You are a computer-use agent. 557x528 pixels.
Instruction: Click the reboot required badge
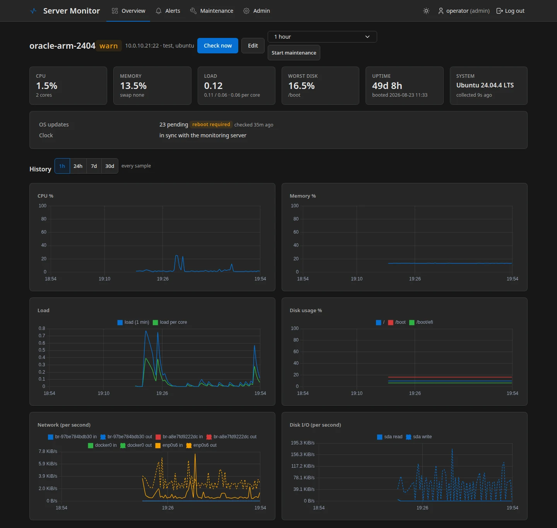211,125
